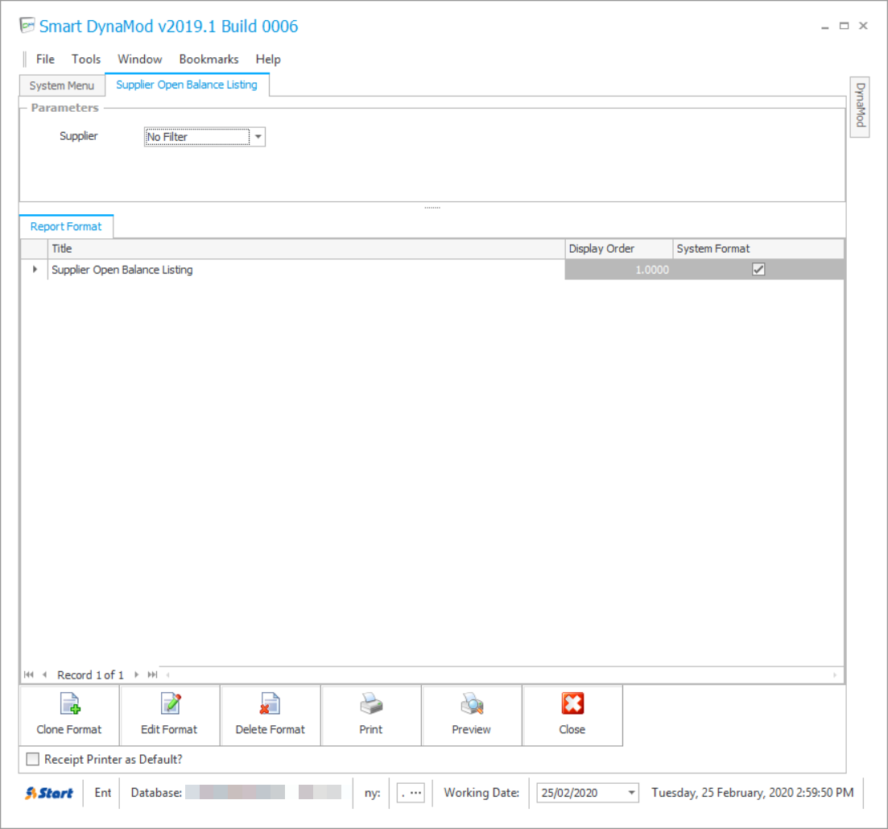The height and width of the screenshot is (829, 888).
Task: Click the horizontal scrollbar left arrow
Action: point(167,674)
